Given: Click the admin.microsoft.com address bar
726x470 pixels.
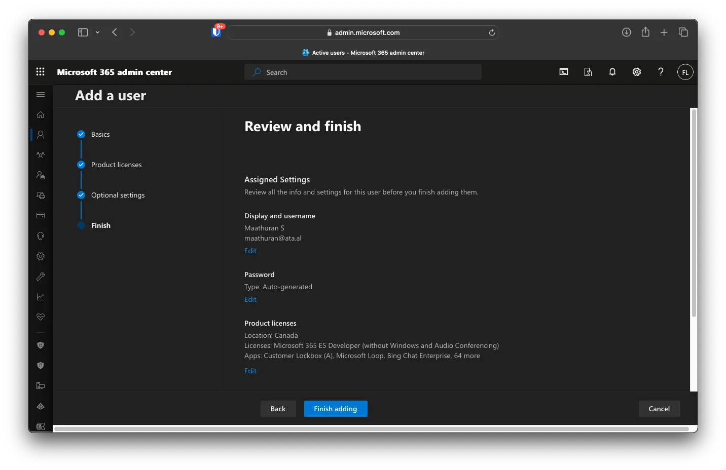Looking at the screenshot, I should (x=363, y=32).
